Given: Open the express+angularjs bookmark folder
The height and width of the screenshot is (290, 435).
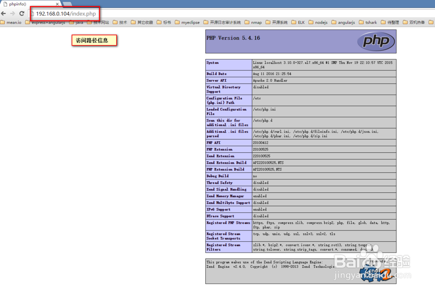Looking at the screenshot, I should pos(45,23).
